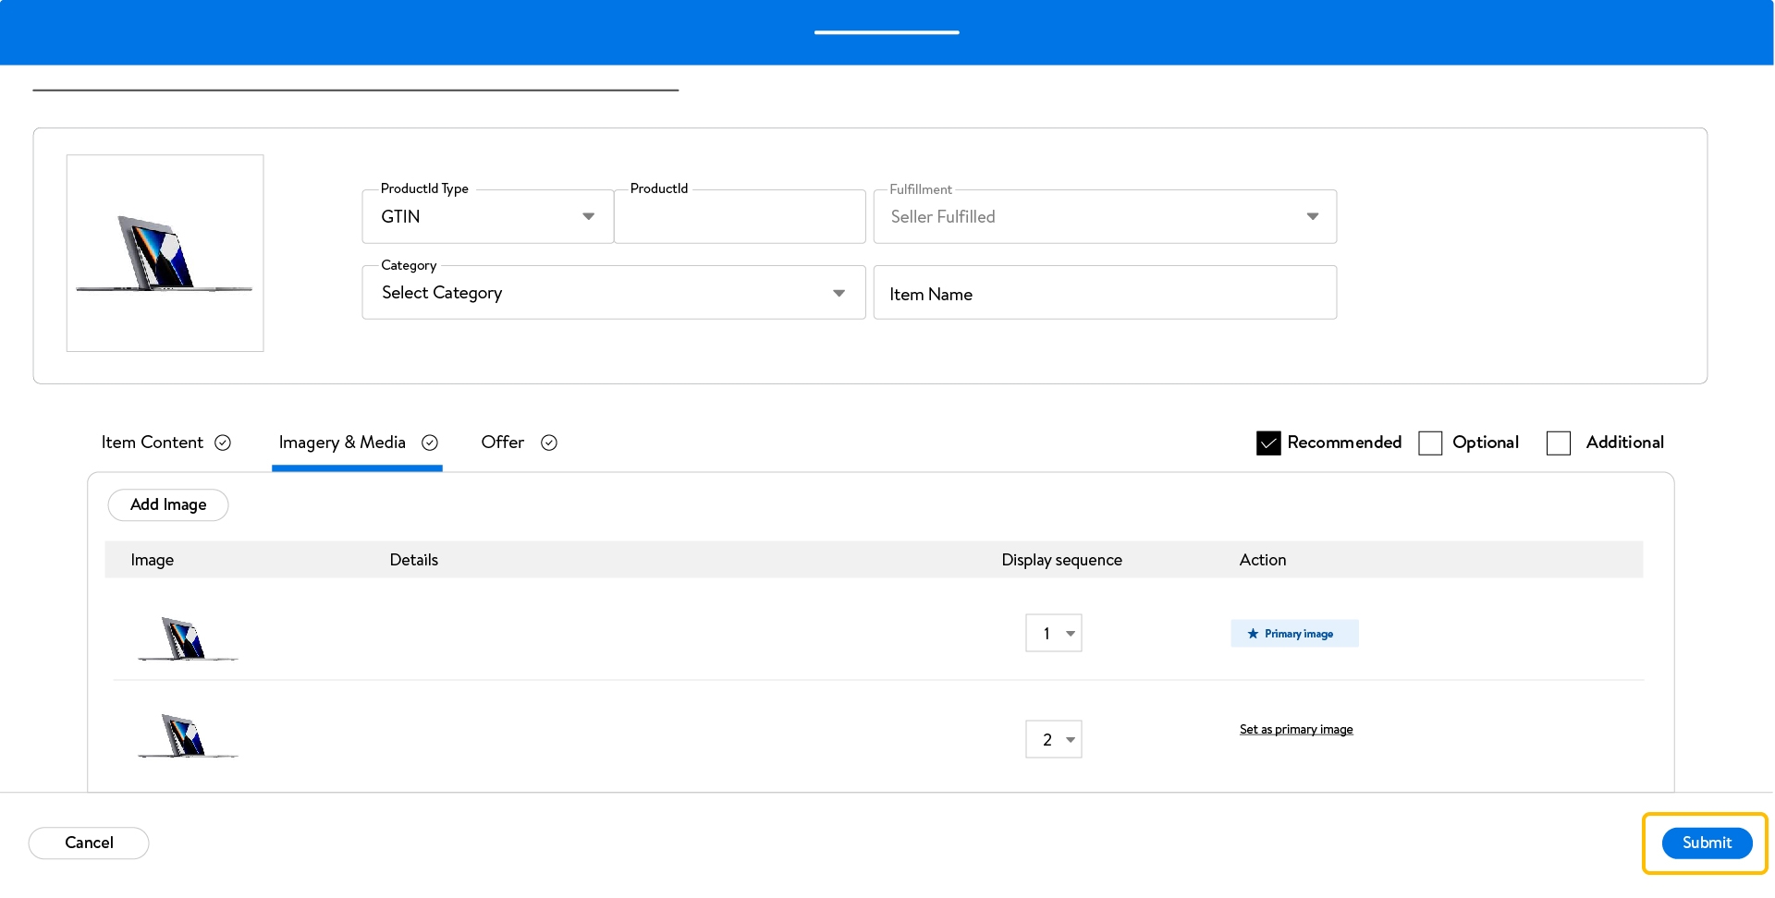Enable the Additional checkbox
The height and width of the screenshot is (898, 1775).
(x=1559, y=443)
